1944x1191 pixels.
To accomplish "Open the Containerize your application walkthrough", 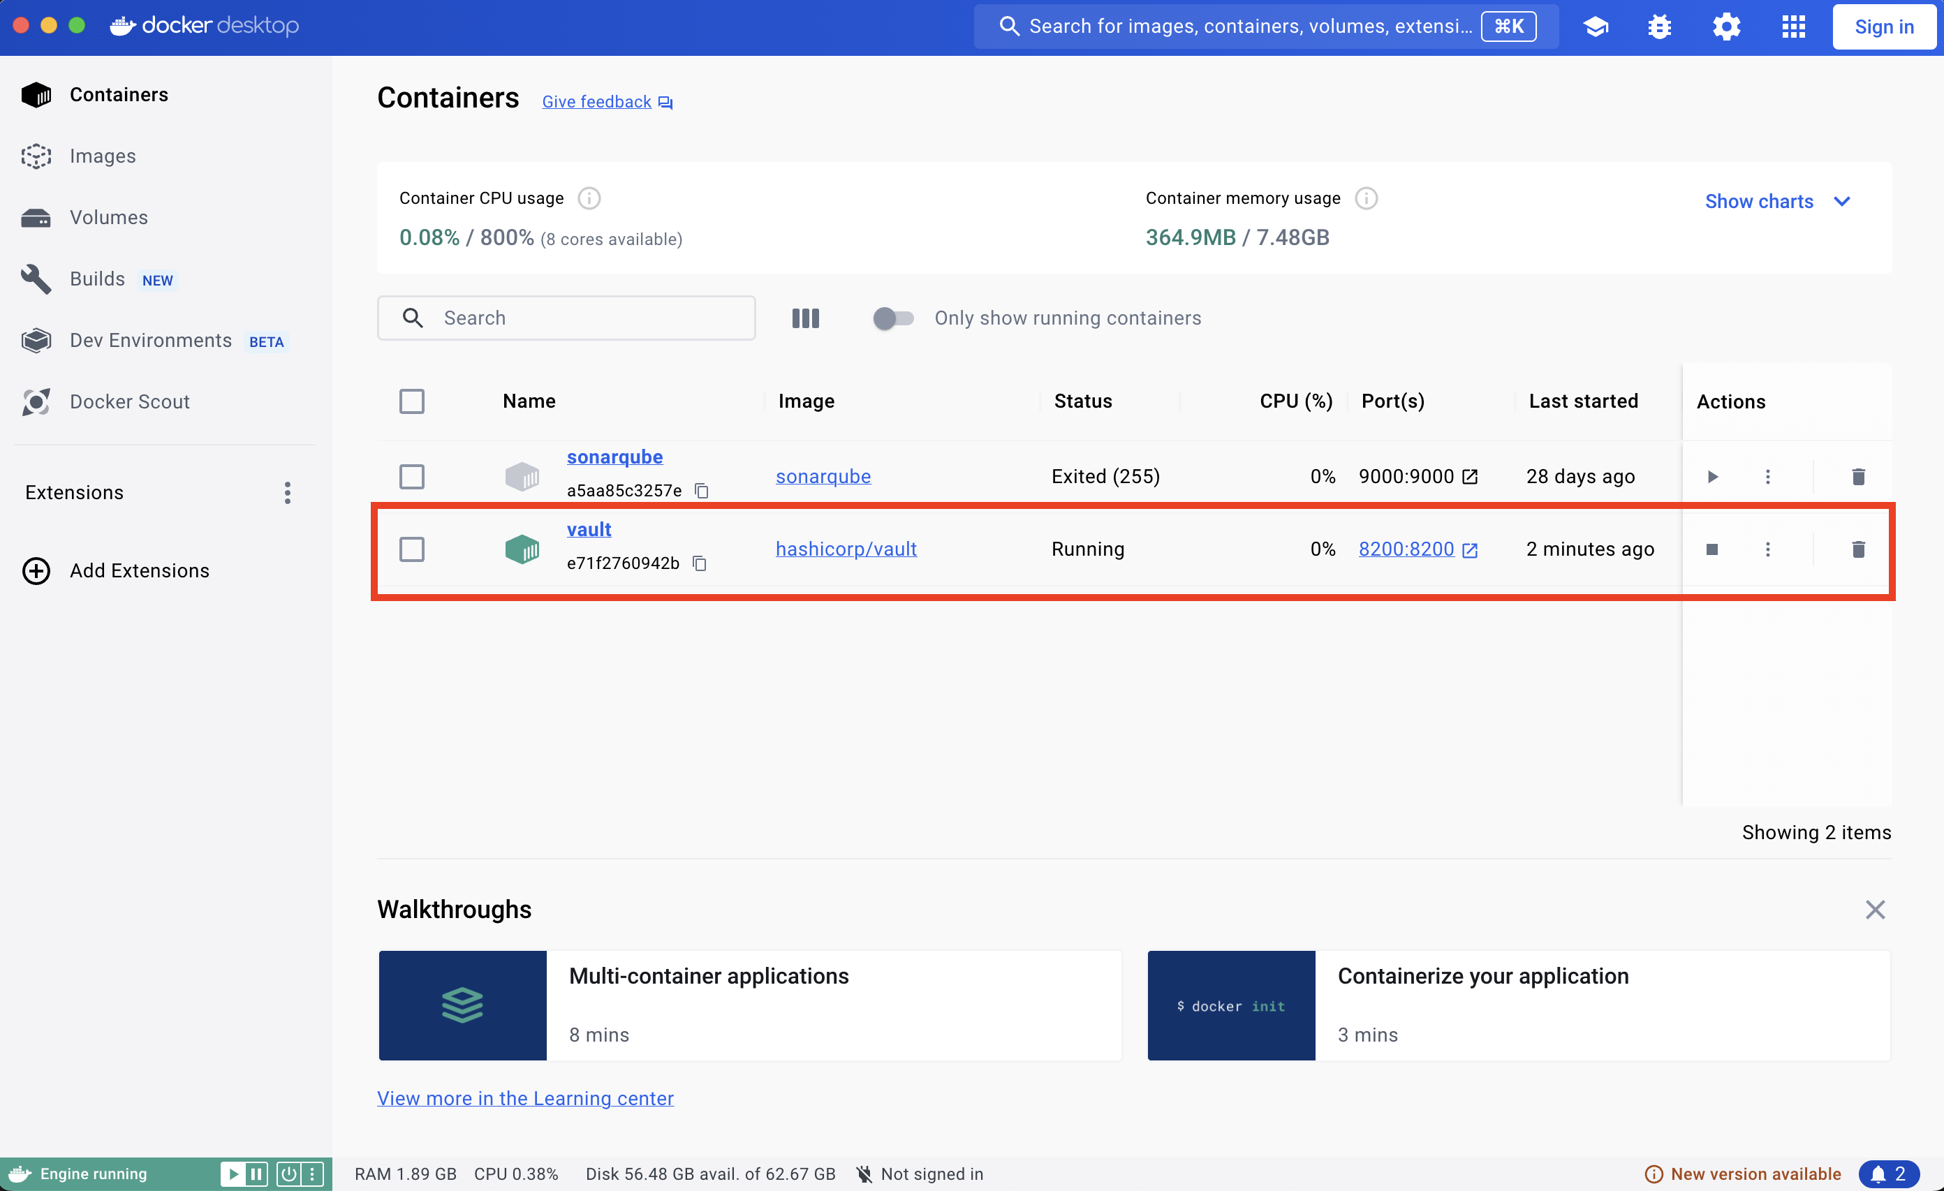I will click(x=1519, y=1005).
